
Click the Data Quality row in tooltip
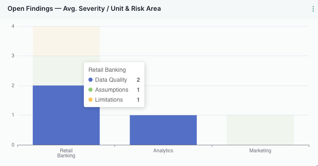111,80
